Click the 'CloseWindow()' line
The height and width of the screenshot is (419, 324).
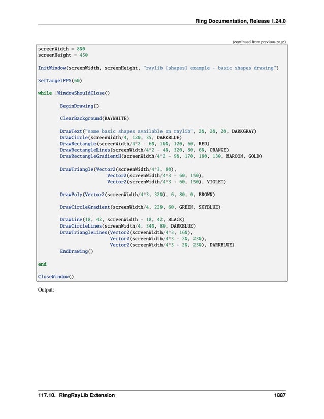tap(56, 277)
